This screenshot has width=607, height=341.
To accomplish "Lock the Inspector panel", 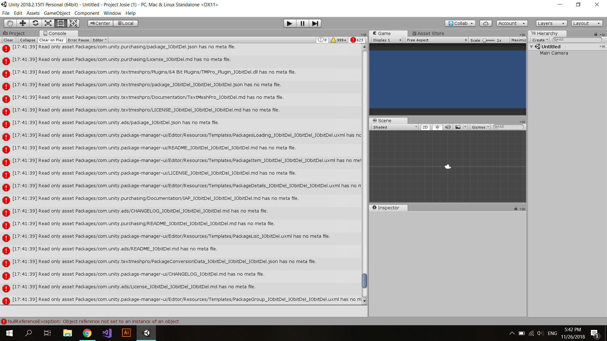I will [516, 208].
